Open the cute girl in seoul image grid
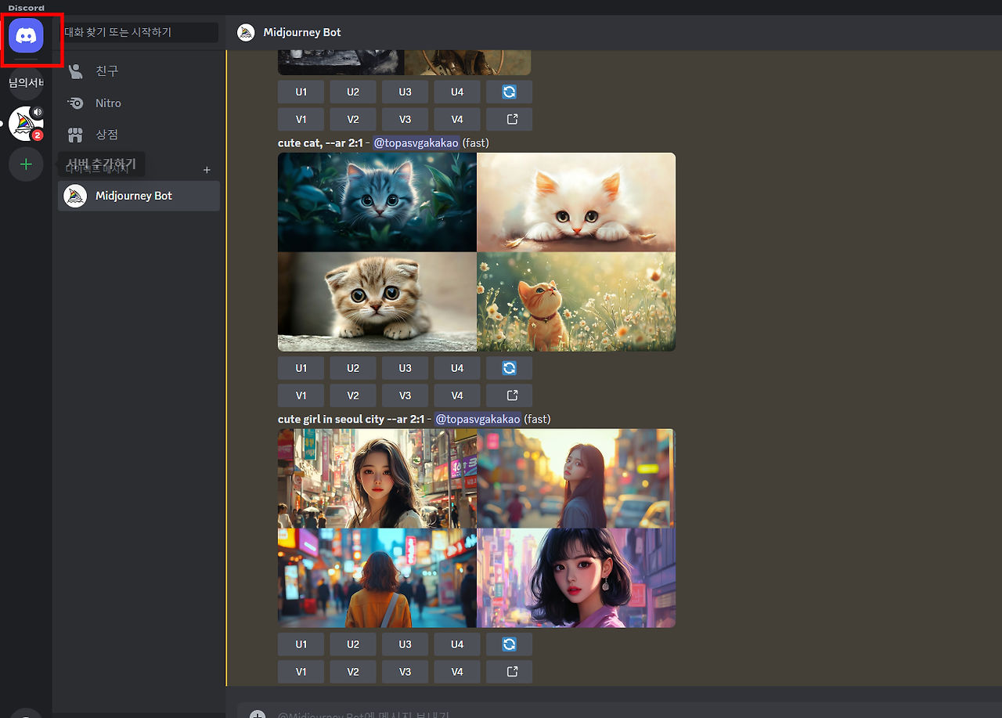Image resolution: width=1002 pixels, height=718 pixels. point(477,529)
